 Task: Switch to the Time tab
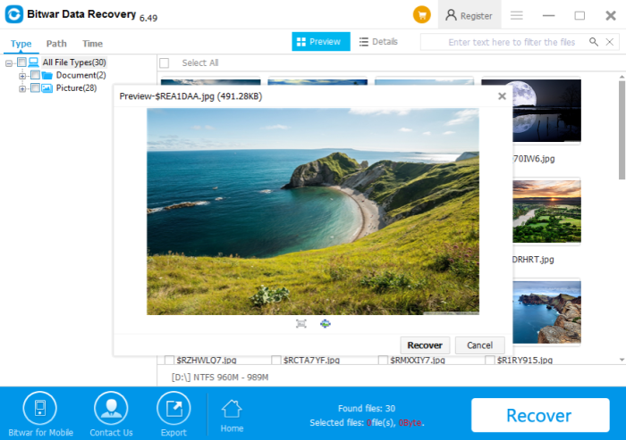point(92,44)
